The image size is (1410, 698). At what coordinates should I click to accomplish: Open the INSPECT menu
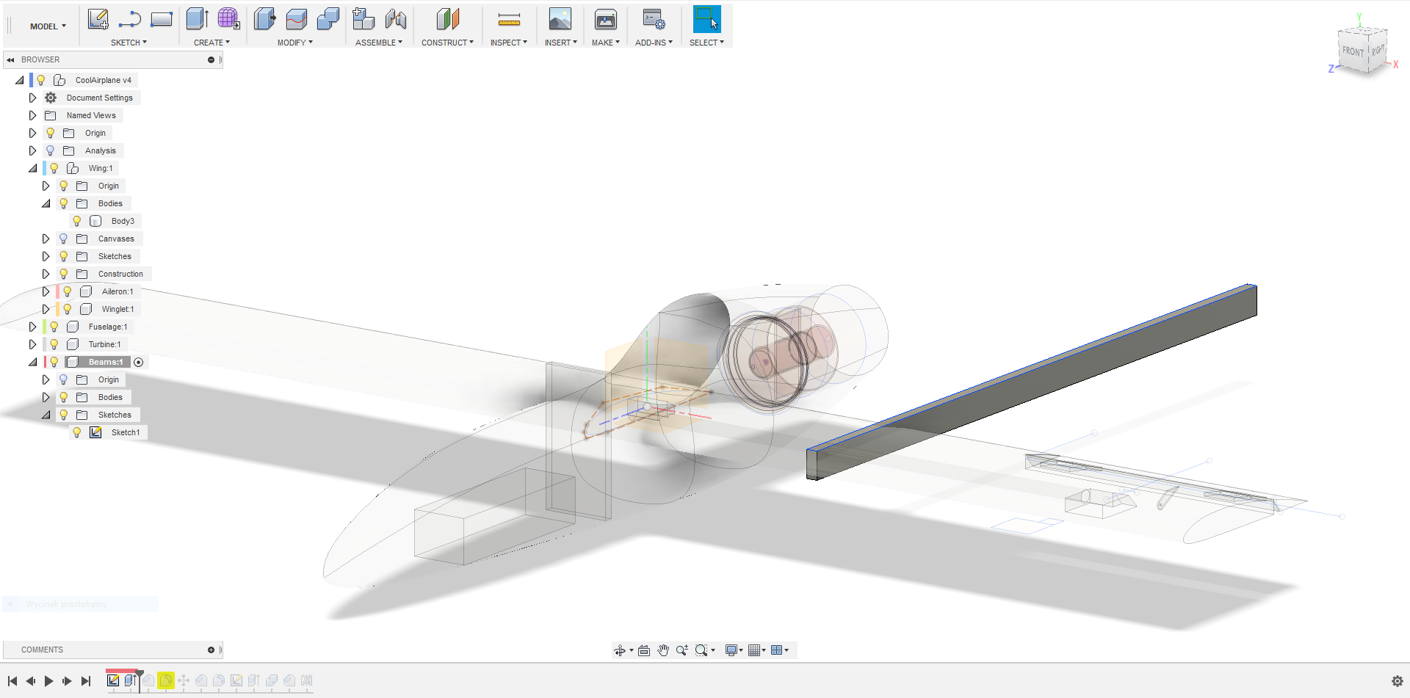[509, 43]
